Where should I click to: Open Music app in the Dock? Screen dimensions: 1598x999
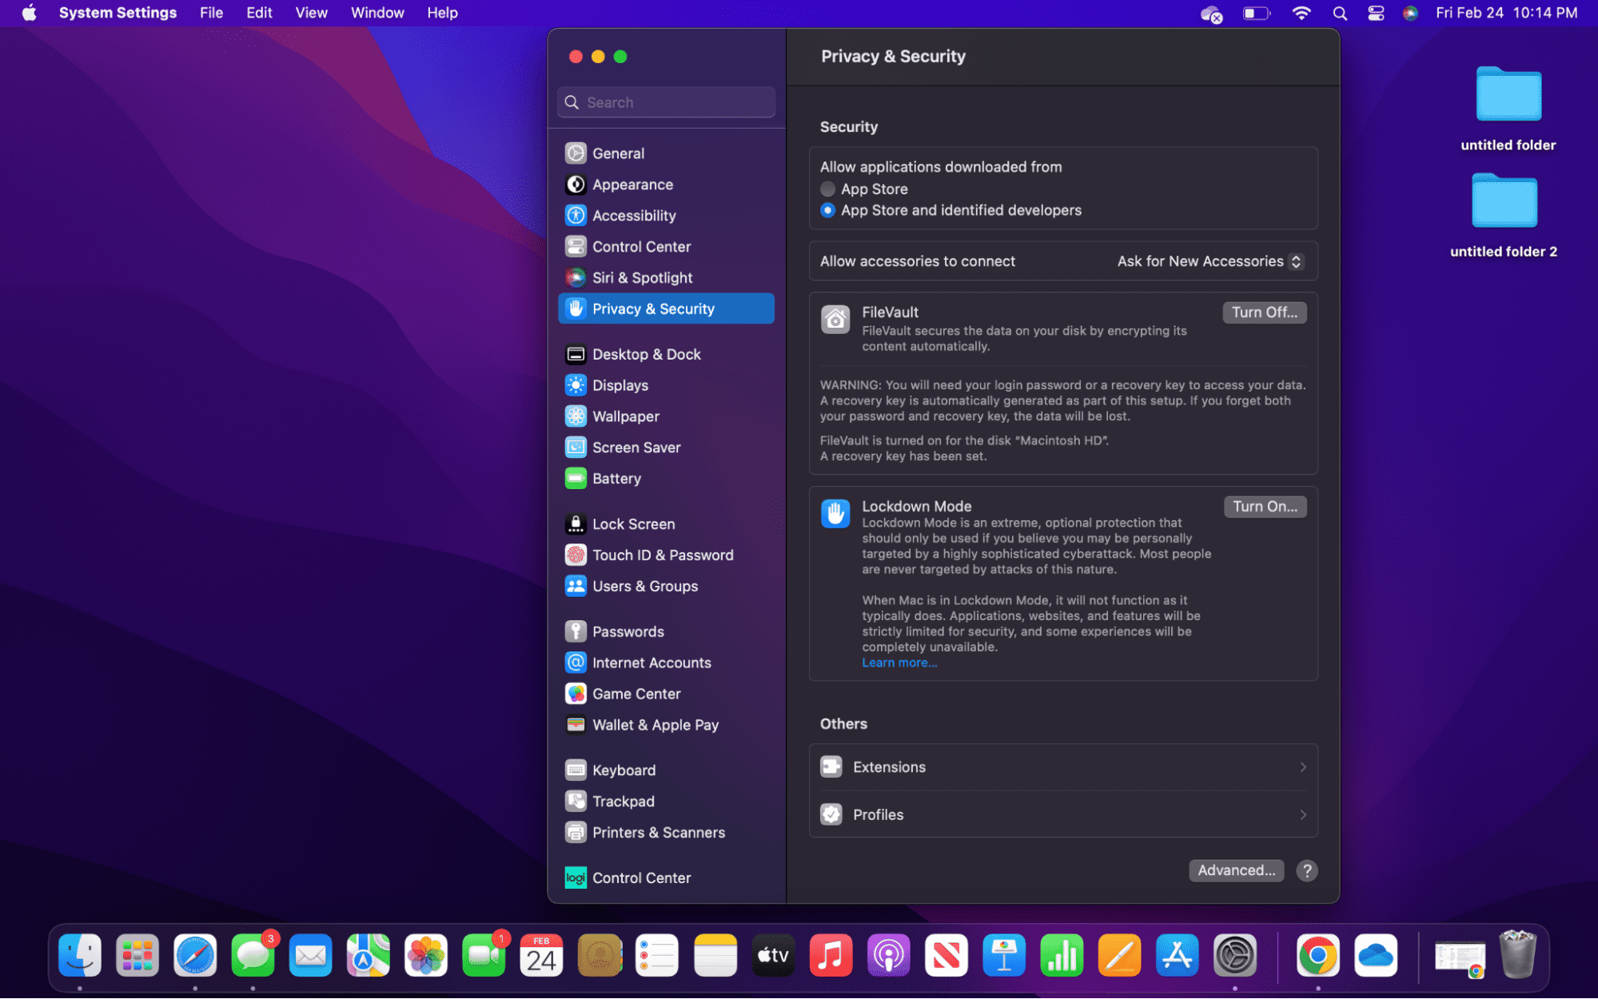[x=831, y=956]
